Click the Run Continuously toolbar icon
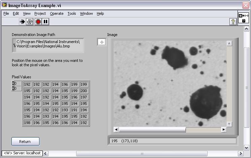The width and height of the screenshot is (251, 158). [x=30, y=22]
